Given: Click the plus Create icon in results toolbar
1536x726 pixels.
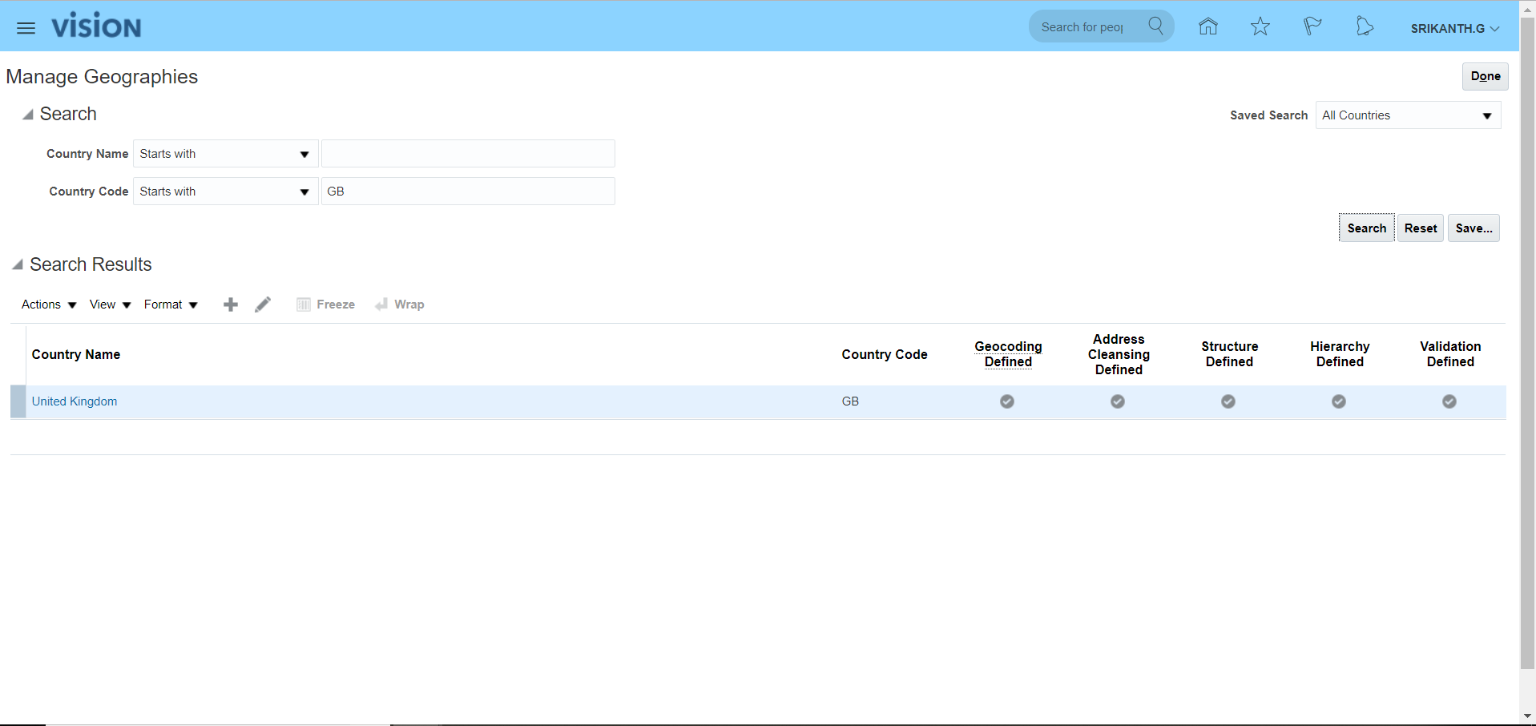Looking at the screenshot, I should click(x=231, y=305).
